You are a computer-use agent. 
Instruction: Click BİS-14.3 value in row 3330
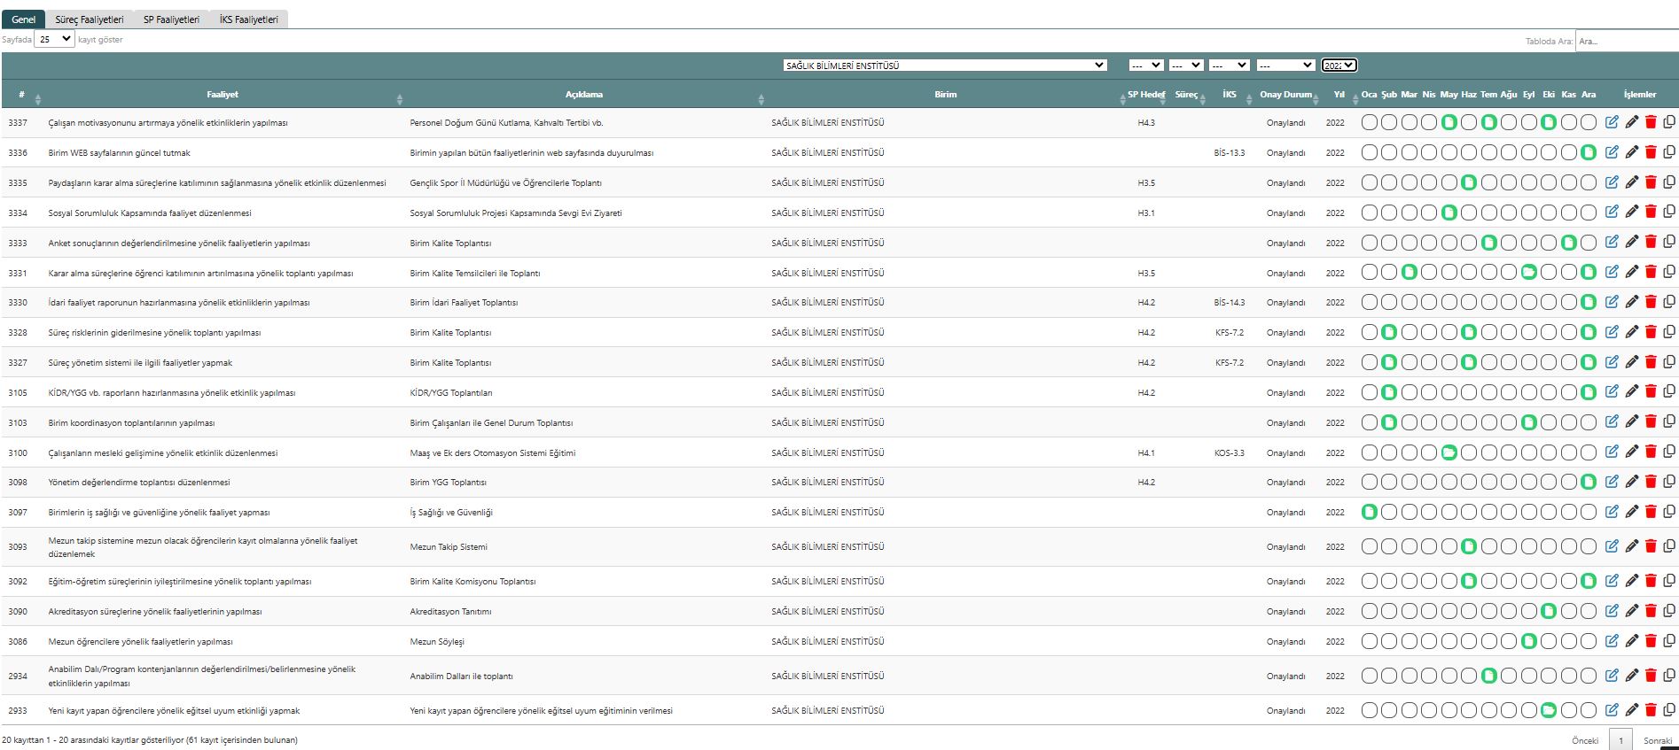coord(1230,303)
